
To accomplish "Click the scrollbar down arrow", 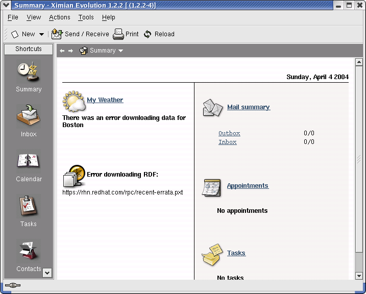I will [x=359, y=276].
